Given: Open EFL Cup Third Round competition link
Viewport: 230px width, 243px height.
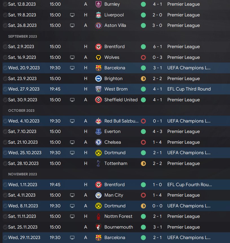Looking at the screenshot, I should click(x=189, y=89).
